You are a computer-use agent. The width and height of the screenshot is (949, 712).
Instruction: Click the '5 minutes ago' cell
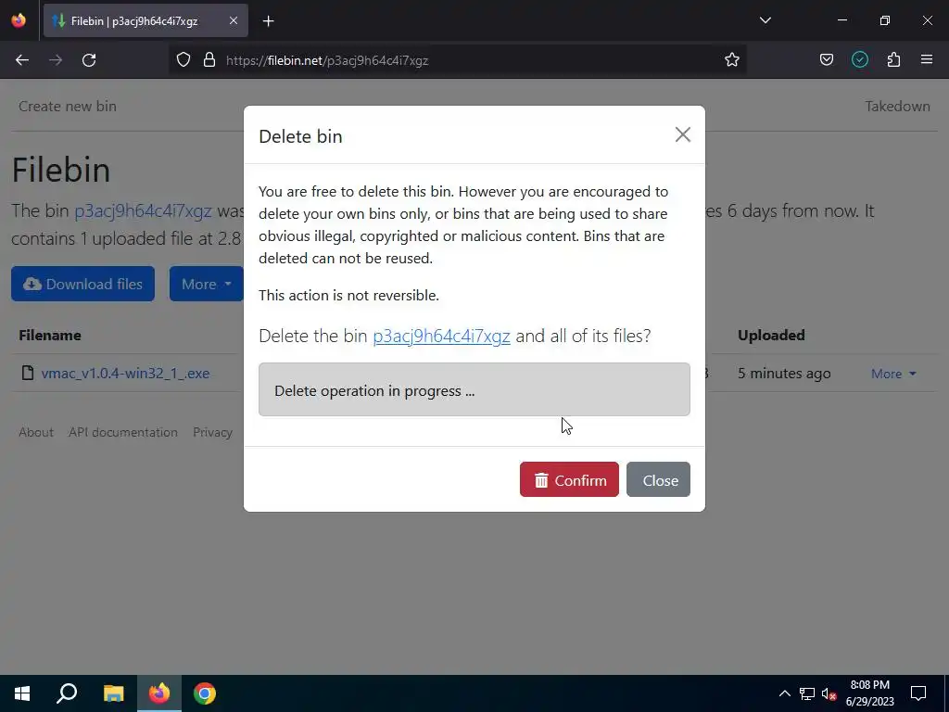coord(784,374)
